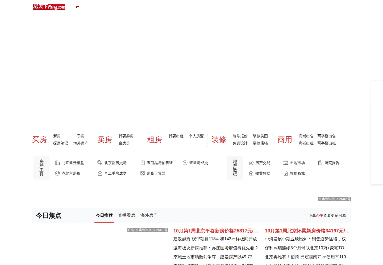Open 探房笔记 link

[x=61, y=143]
